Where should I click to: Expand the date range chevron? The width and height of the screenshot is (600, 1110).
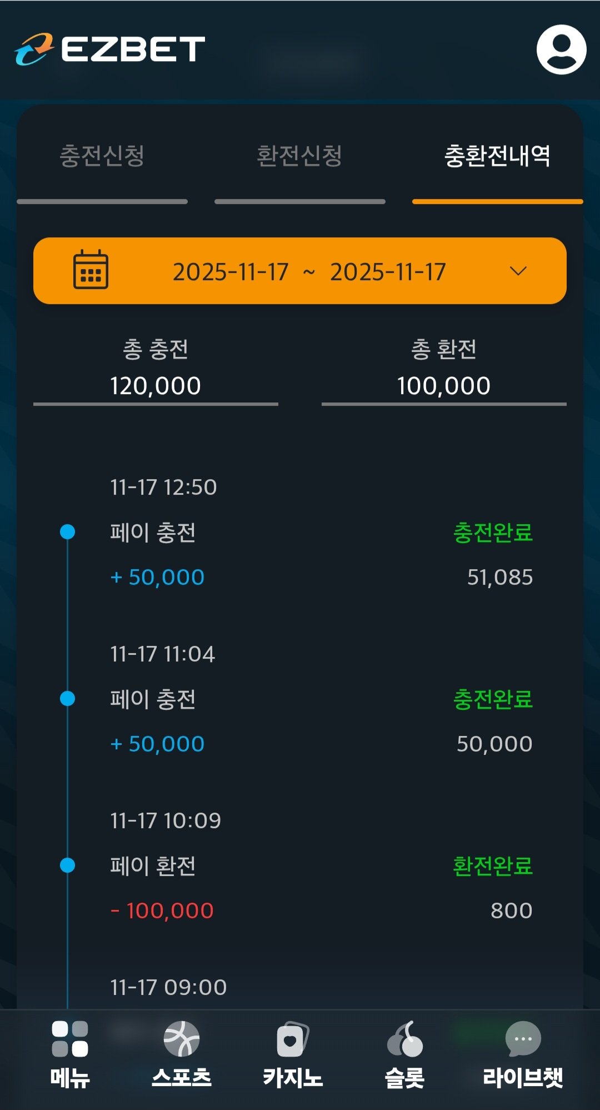(518, 271)
